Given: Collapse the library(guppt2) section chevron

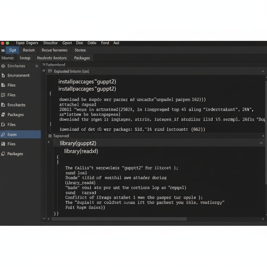Looking at the screenshot, I should click(x=260, y=143).
